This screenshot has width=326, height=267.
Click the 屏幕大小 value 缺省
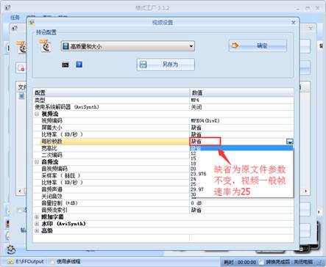click(196, 128)
